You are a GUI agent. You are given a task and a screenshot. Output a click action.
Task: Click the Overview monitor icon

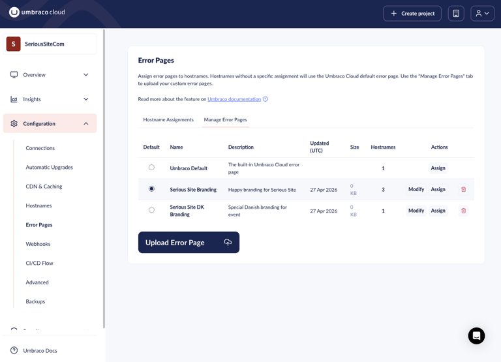14,75
